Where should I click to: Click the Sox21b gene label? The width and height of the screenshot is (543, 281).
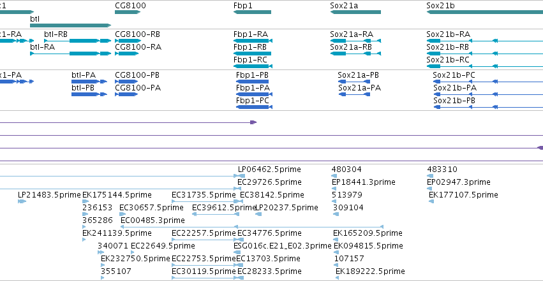pyautogui.click(x=440, y=6)
